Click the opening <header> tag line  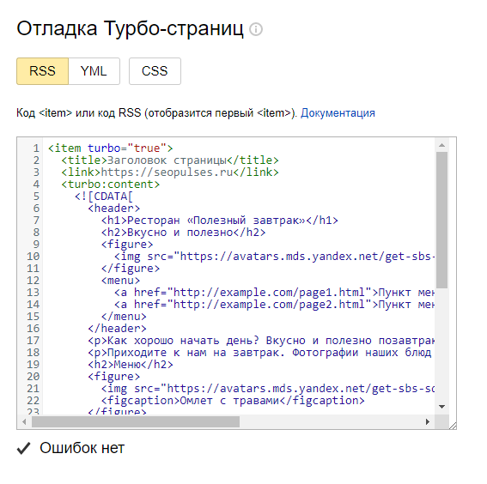click(x=114, y=209)
